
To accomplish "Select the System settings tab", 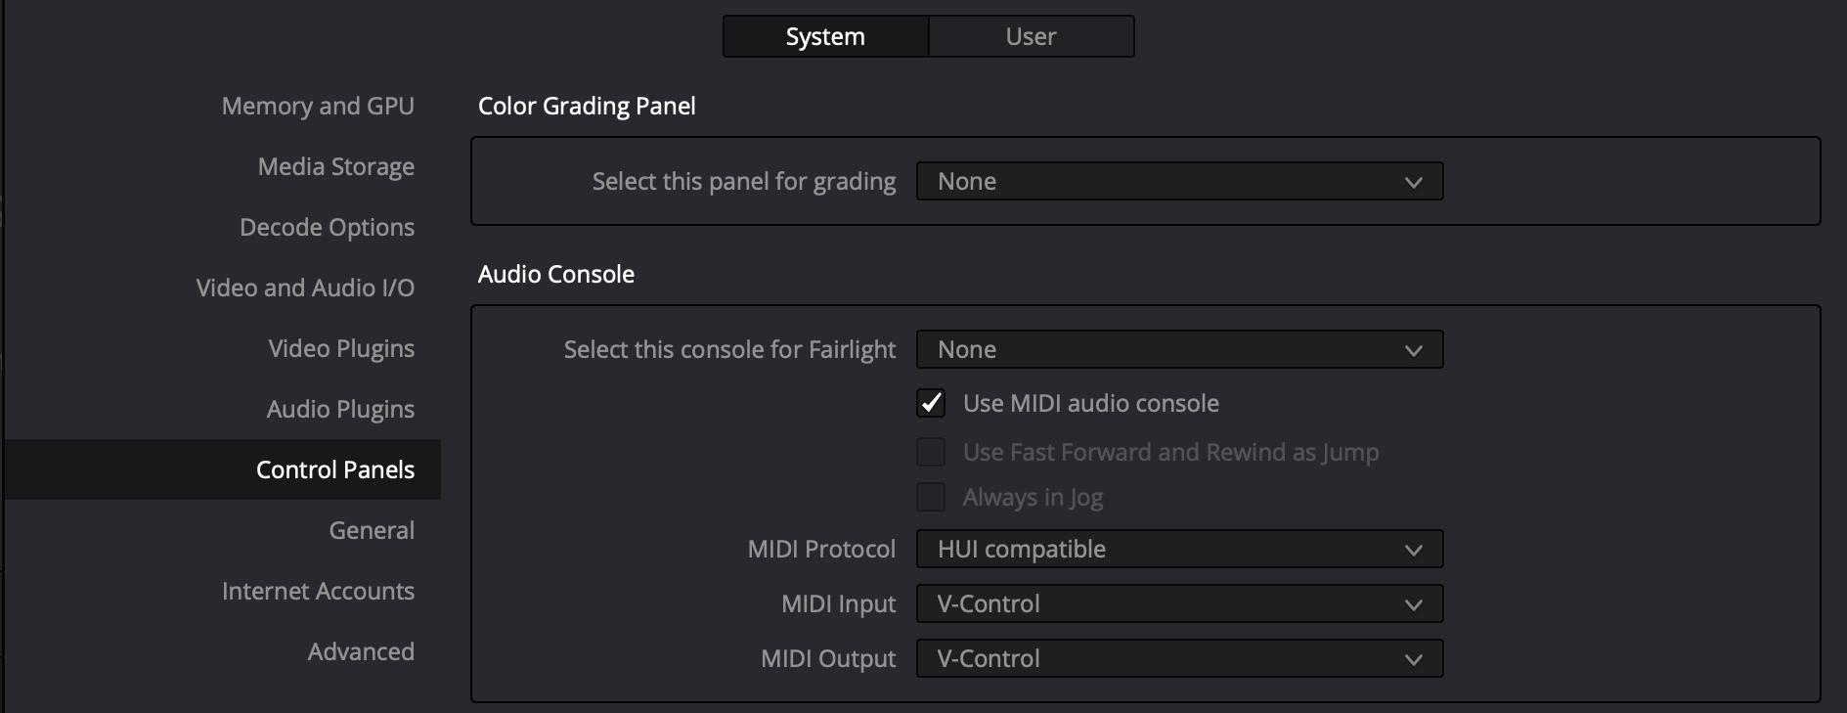I will [823, 36].
